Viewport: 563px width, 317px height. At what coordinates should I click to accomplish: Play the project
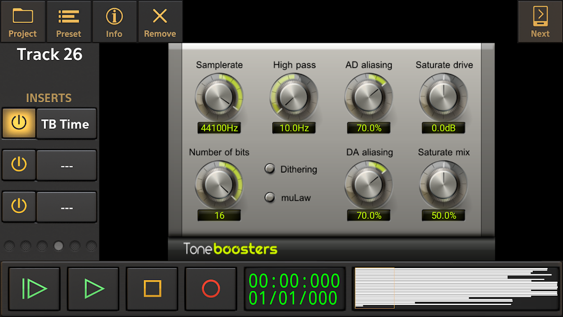click(93, 289)
